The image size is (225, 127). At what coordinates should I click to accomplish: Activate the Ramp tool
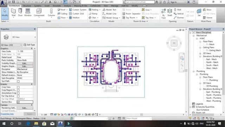tap(93, 14)
